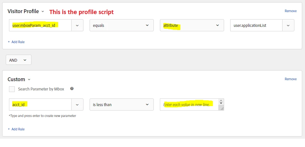The image size is (305, 147).
Task: Expand the Custom rule type chevron
Action: [29, 79]
